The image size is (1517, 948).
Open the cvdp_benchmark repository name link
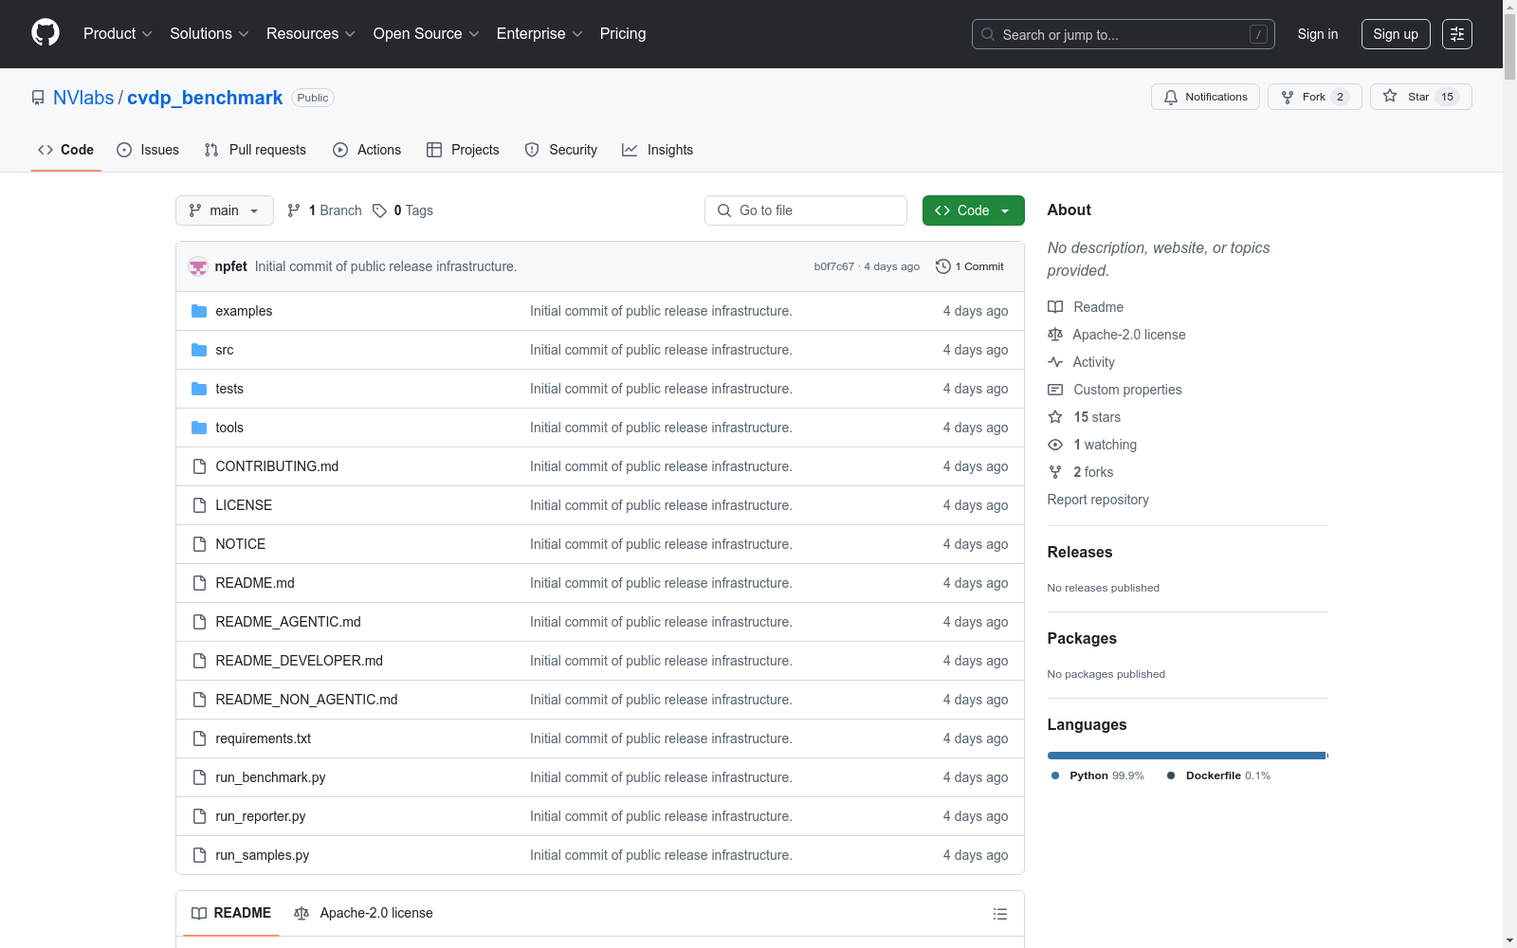pyautogui.click(x=205, y=98)
